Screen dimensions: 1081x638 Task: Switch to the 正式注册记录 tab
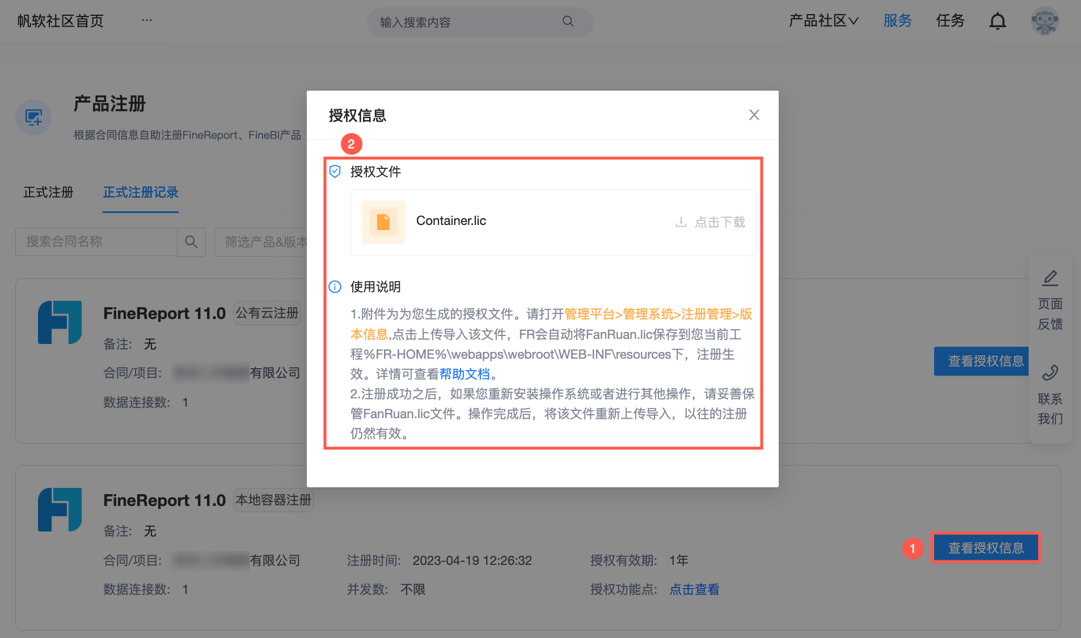141,193
